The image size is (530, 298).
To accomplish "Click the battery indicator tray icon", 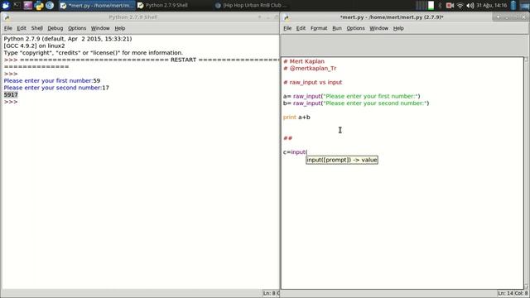I will coord(513,6).
